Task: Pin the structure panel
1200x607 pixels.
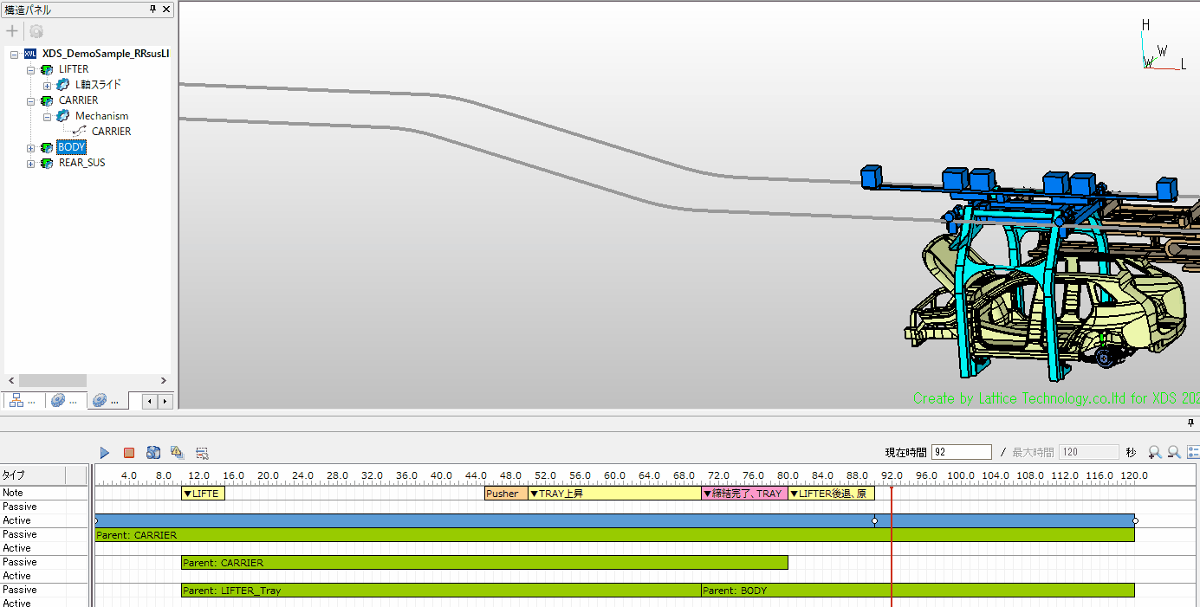Action: pyautogui.click(x=153, y=10)
